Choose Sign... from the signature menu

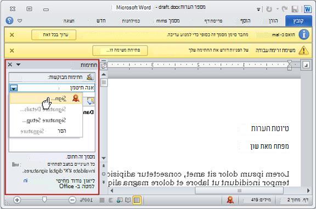(46, 98)
